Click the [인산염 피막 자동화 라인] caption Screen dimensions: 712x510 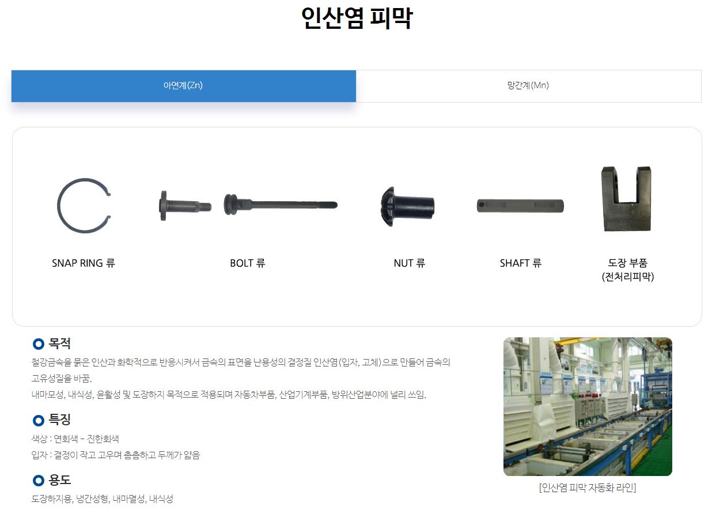coord(588,488)
